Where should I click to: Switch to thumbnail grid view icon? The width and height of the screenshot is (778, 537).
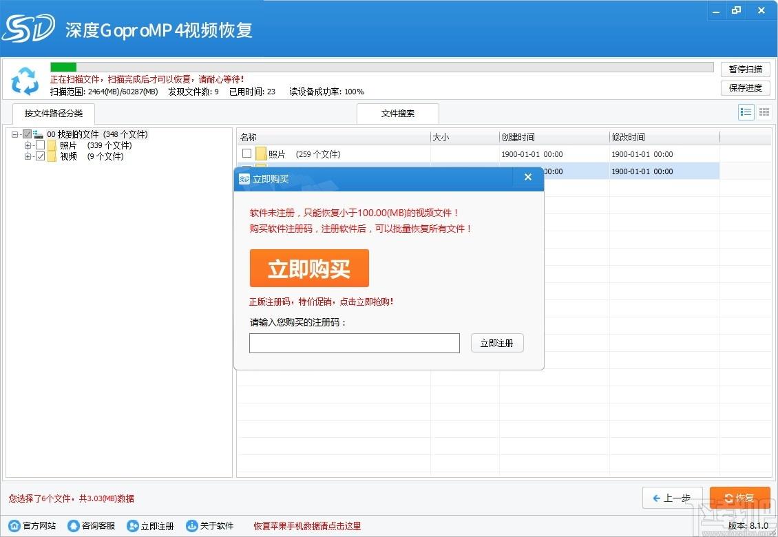[x=764, y=112]
